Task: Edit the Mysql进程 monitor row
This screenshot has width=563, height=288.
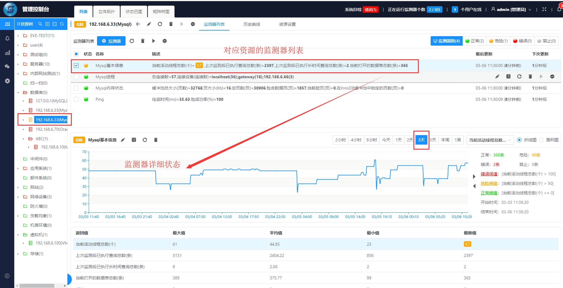Action: tap(497, 76)
